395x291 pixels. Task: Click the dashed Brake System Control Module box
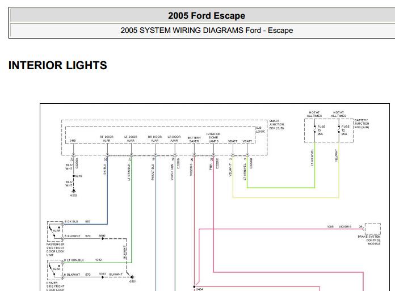tap(373, 229)
